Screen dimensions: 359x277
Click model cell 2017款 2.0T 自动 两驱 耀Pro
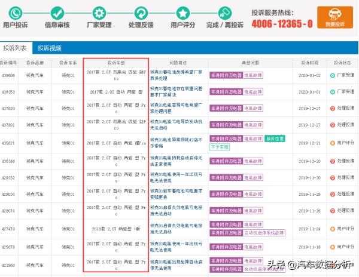coord(116,143)
